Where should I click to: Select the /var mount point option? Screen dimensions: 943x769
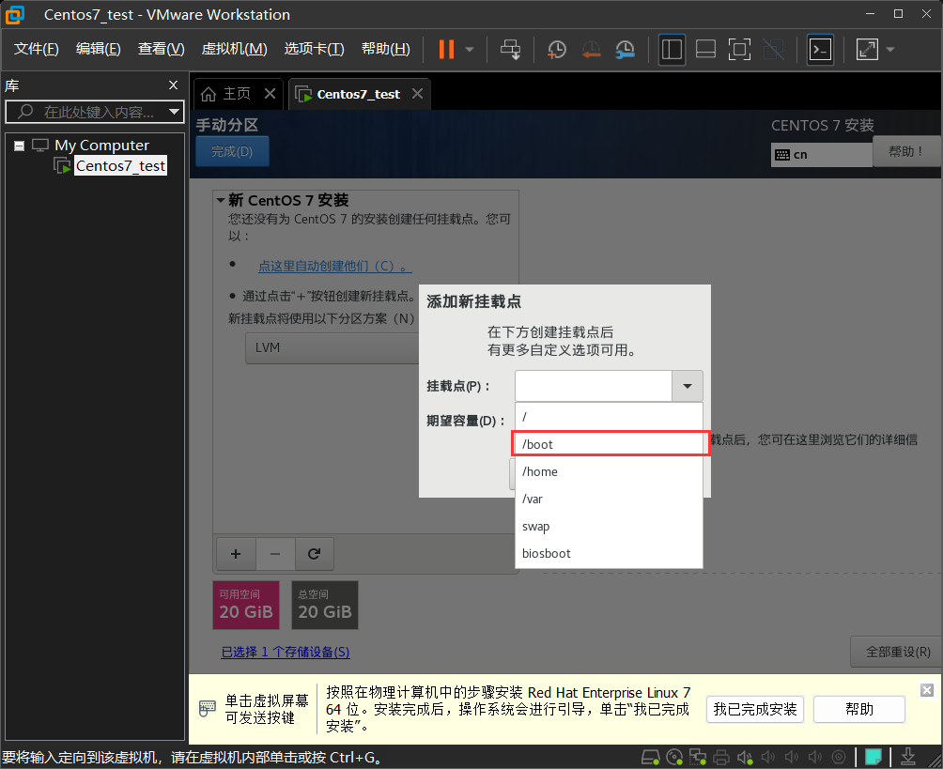click(x=609, y=499)
